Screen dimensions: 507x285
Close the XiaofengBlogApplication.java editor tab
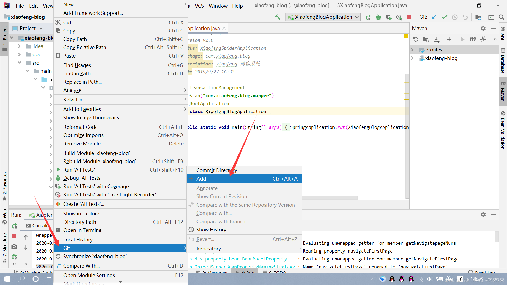(224, 28)
